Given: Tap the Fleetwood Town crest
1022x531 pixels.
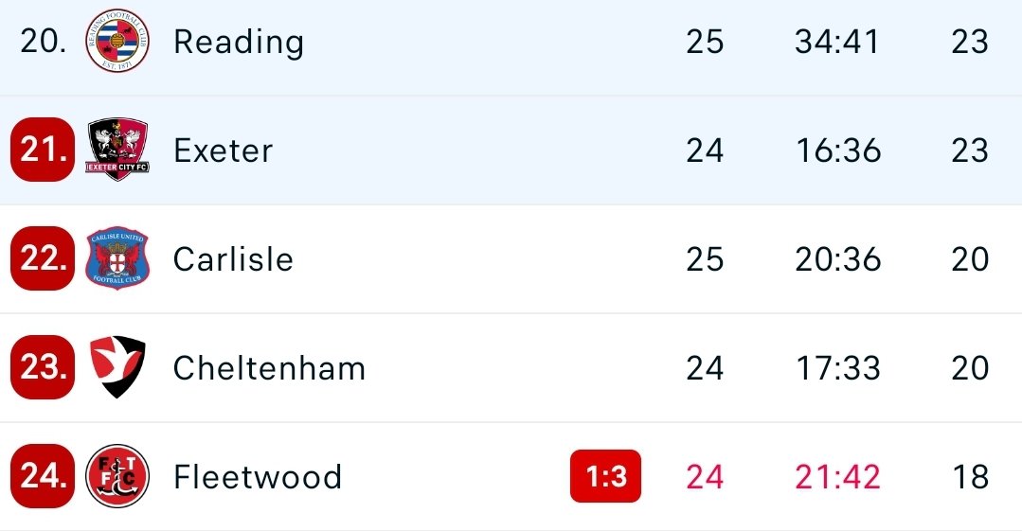Looking at the screenshot, I should click(x=117, y=475).
